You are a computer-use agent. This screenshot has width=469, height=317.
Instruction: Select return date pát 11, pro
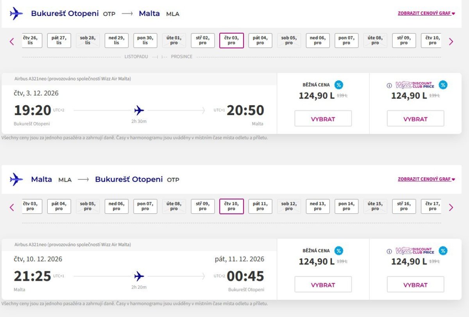tap(260, 207)
